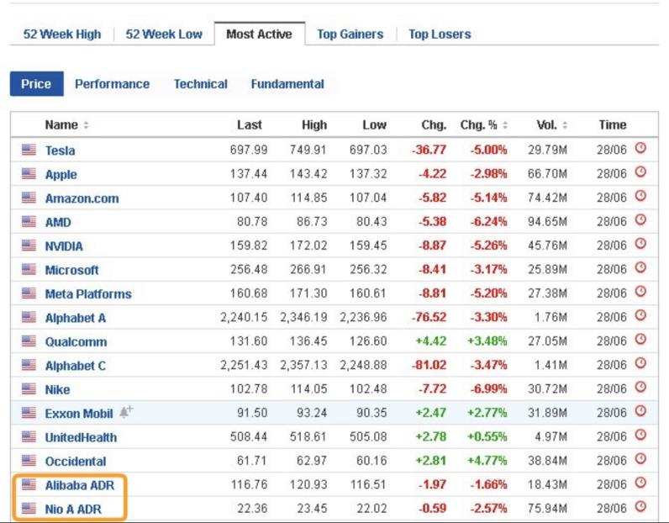Click the clock icon in Tesla row
The image size is (669, 523).
640,148
